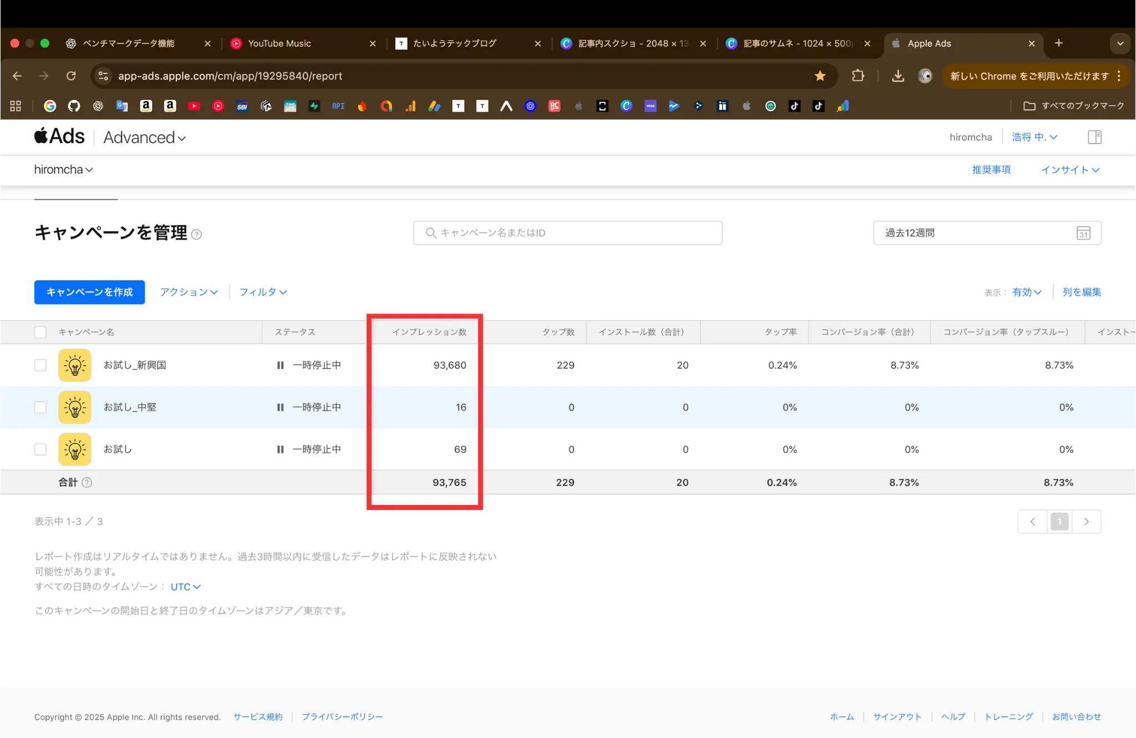Image resolution: width=1136 pixels, height=738 pixels.
Task: Select the header checkbox to select all campaigns
Action: click(40, 331)
